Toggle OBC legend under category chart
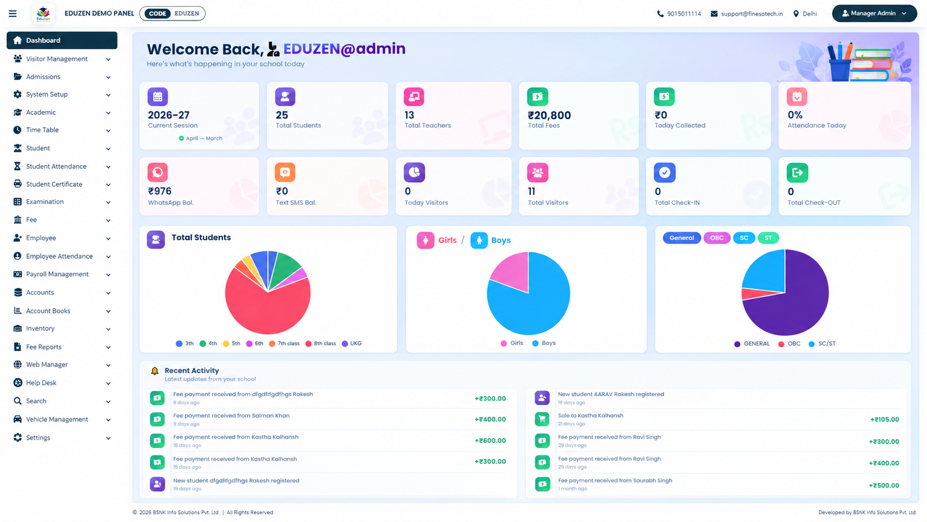The image size is (927, 522). click(789, 344)
